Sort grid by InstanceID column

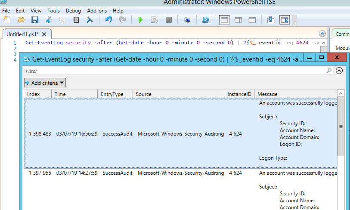239,94
